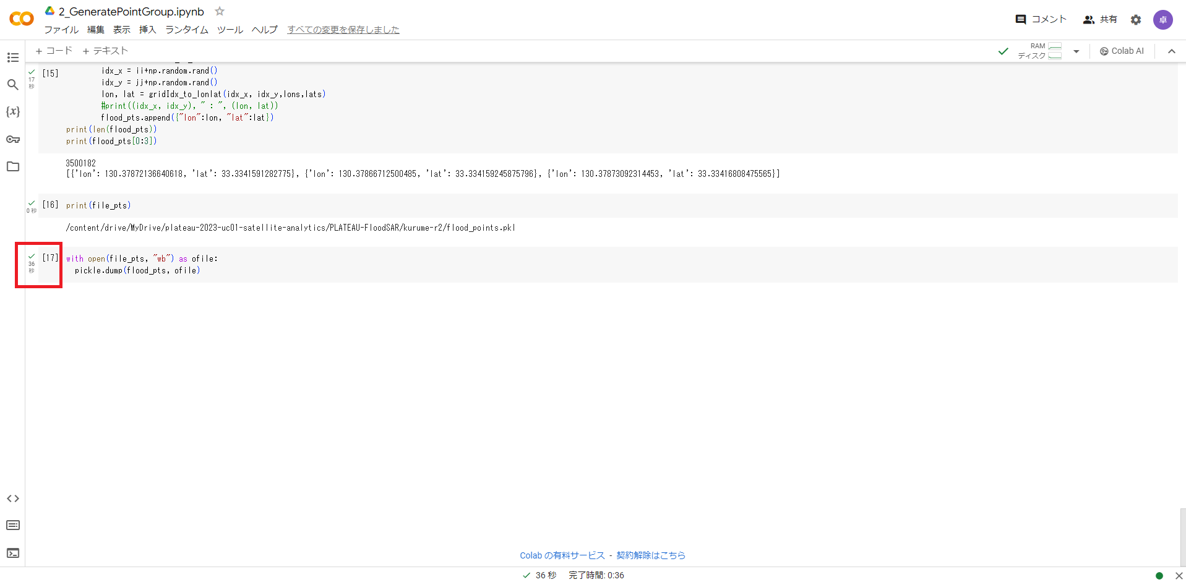The height and width of the screenshot is (582, 1186).
Task: Open the Files folder icon in sidebar
Action: pyautogui.click(x=12, y=166)
